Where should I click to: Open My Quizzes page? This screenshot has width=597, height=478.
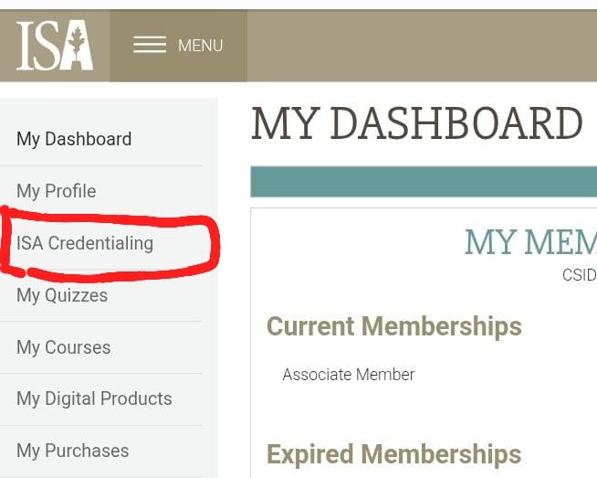62,295
